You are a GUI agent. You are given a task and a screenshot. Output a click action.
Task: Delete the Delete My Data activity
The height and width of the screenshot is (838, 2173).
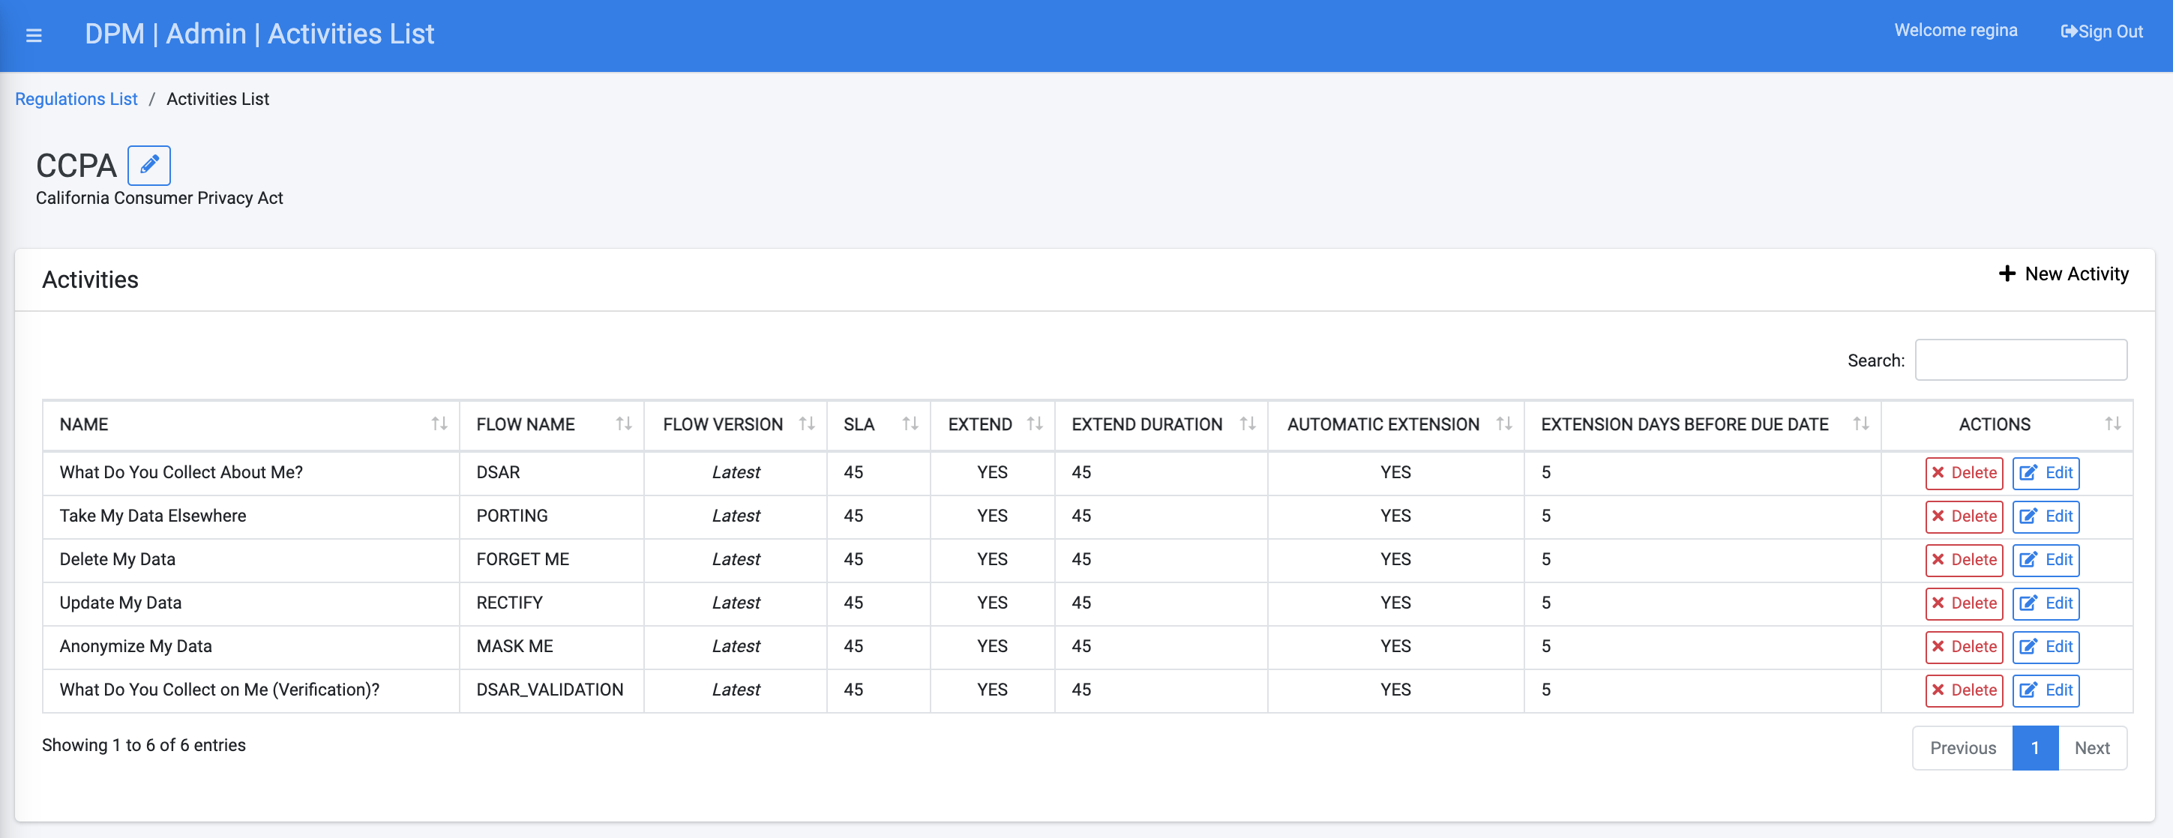pos(1964,560)
